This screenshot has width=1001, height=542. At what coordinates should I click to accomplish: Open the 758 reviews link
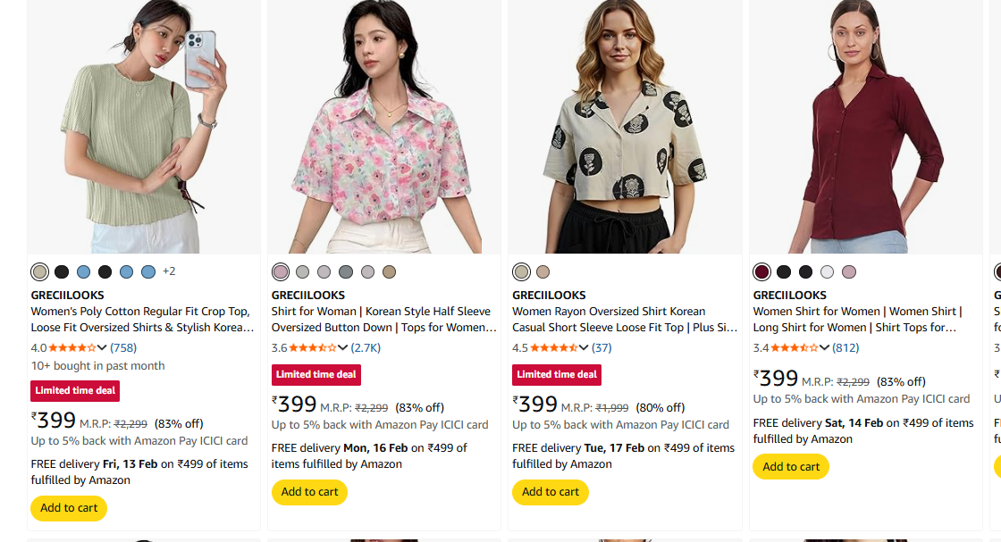123,347
